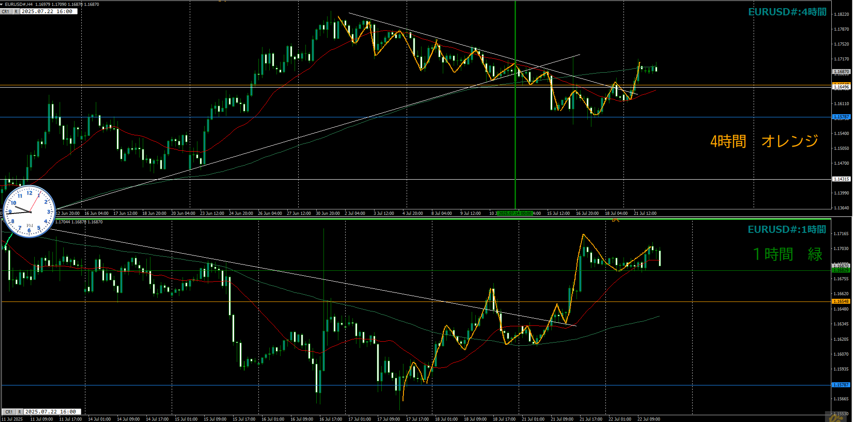Select the orange 4時間 オレンジ text label
Viewport: 853px width, 422px height.
coord(764,141)
